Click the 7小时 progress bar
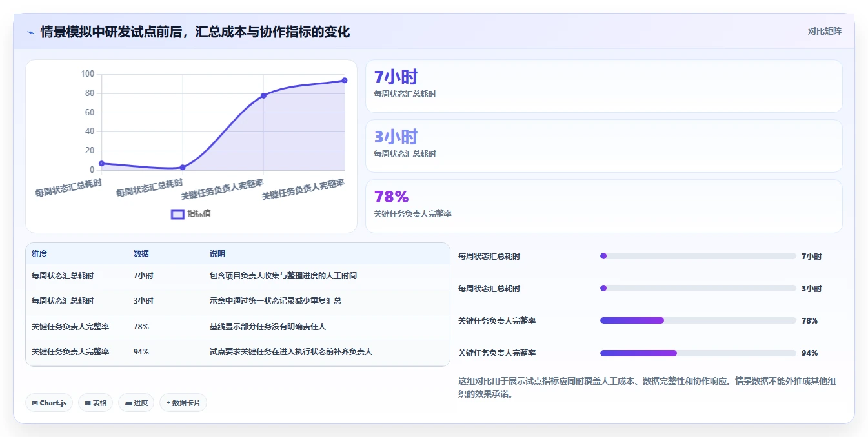The height and width of the screenshot is (437, 868). 698,256
